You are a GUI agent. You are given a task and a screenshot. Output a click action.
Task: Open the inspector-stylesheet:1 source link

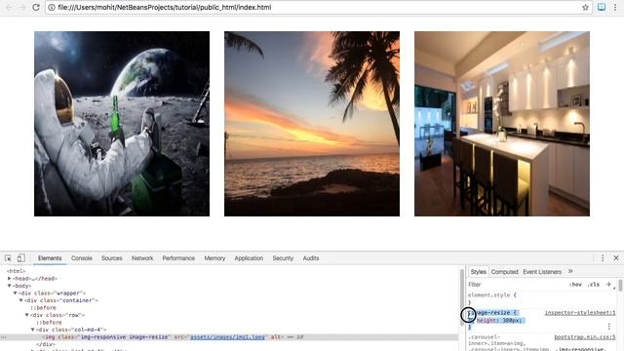(x=580, y=313)
